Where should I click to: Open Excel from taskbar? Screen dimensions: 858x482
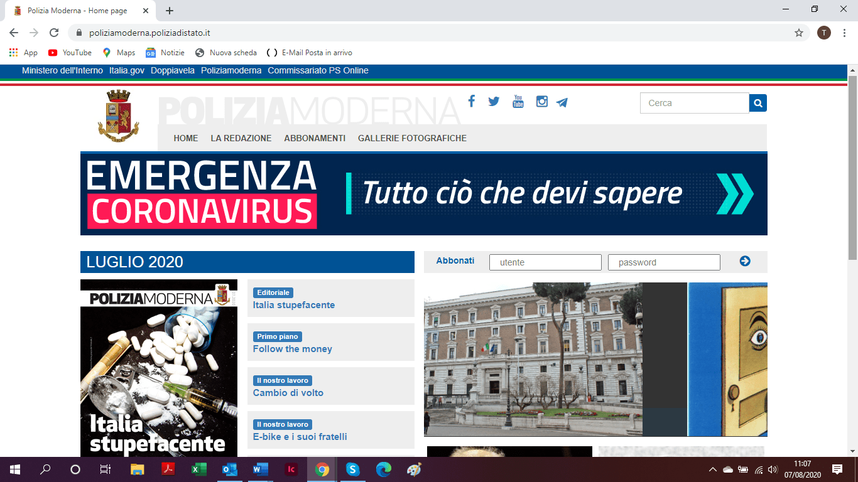point(199,469)
